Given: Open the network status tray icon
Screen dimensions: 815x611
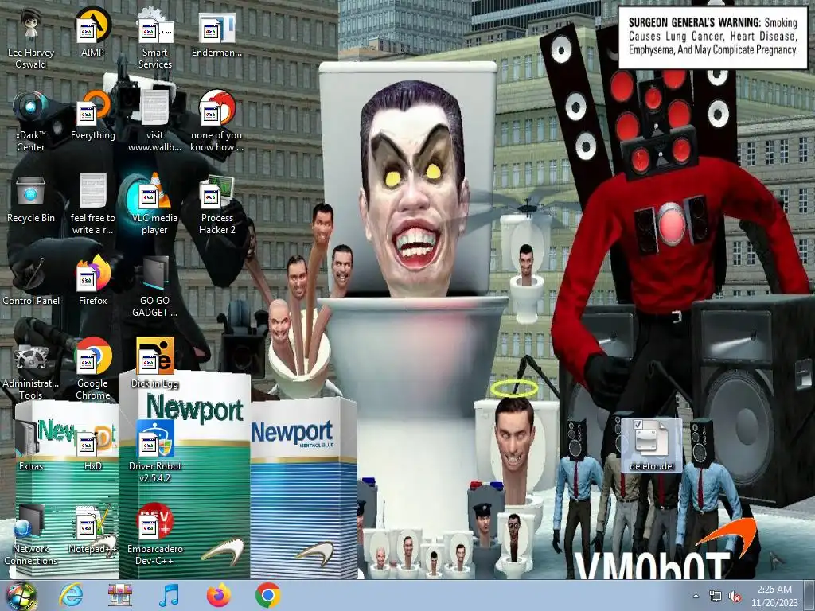Looking at the screenshot, I should point(716,597).
